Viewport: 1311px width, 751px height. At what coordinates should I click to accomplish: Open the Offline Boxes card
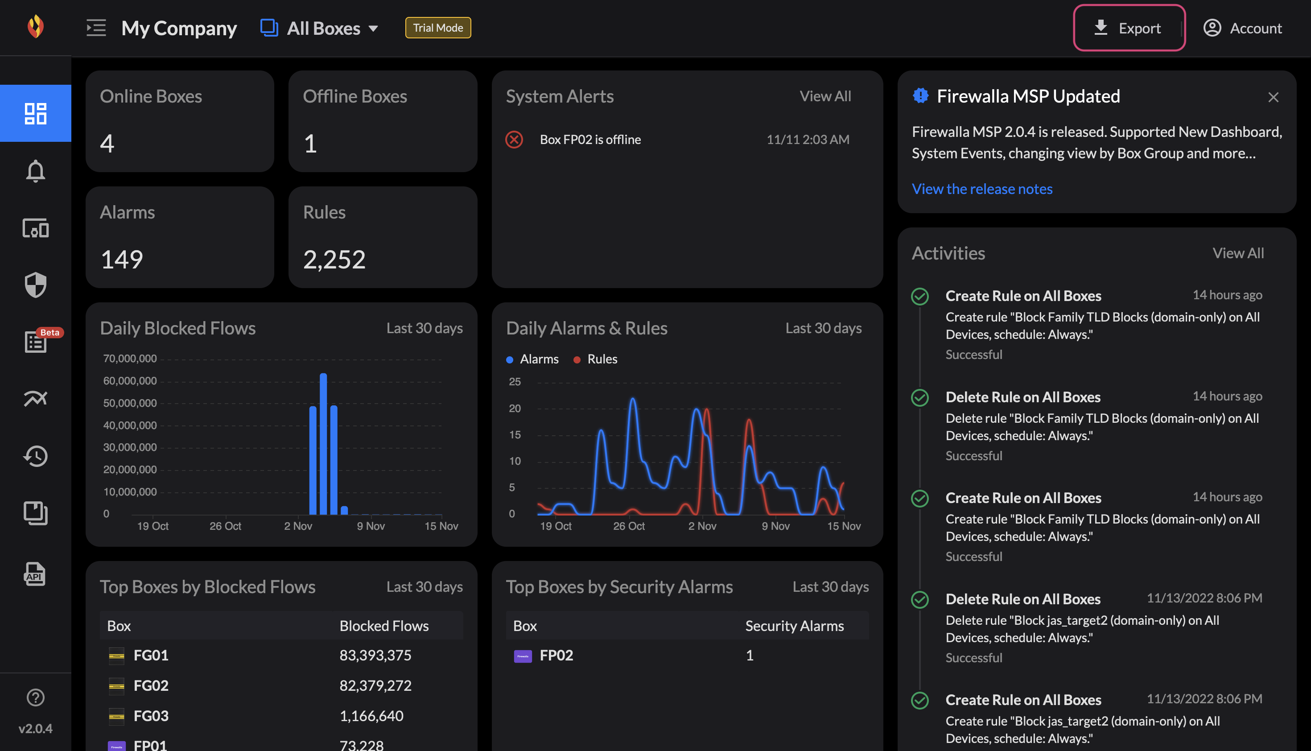point(383,121)
